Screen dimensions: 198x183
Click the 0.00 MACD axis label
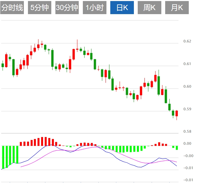[x=187, y=143]
